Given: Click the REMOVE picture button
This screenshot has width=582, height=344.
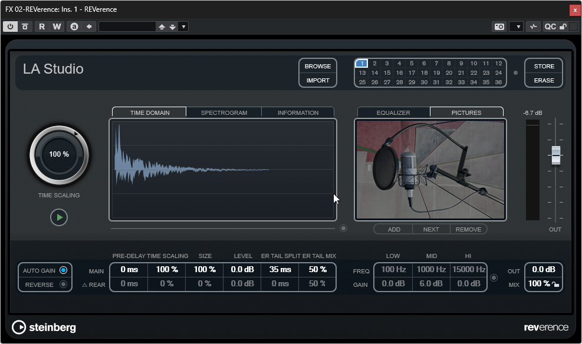Looking at the screenshot, I should (x=468, y=230).
